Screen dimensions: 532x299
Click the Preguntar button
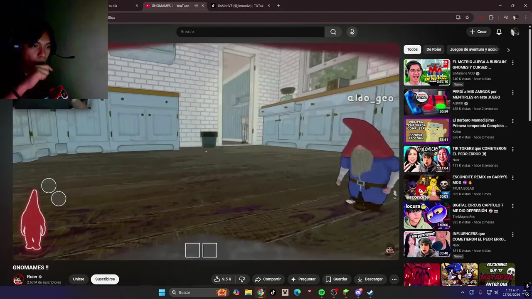303,279
